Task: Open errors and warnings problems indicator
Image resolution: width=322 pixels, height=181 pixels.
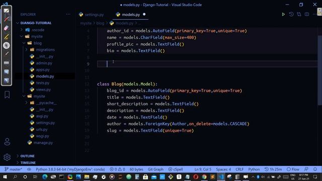Action: click(x=117, y=169)
